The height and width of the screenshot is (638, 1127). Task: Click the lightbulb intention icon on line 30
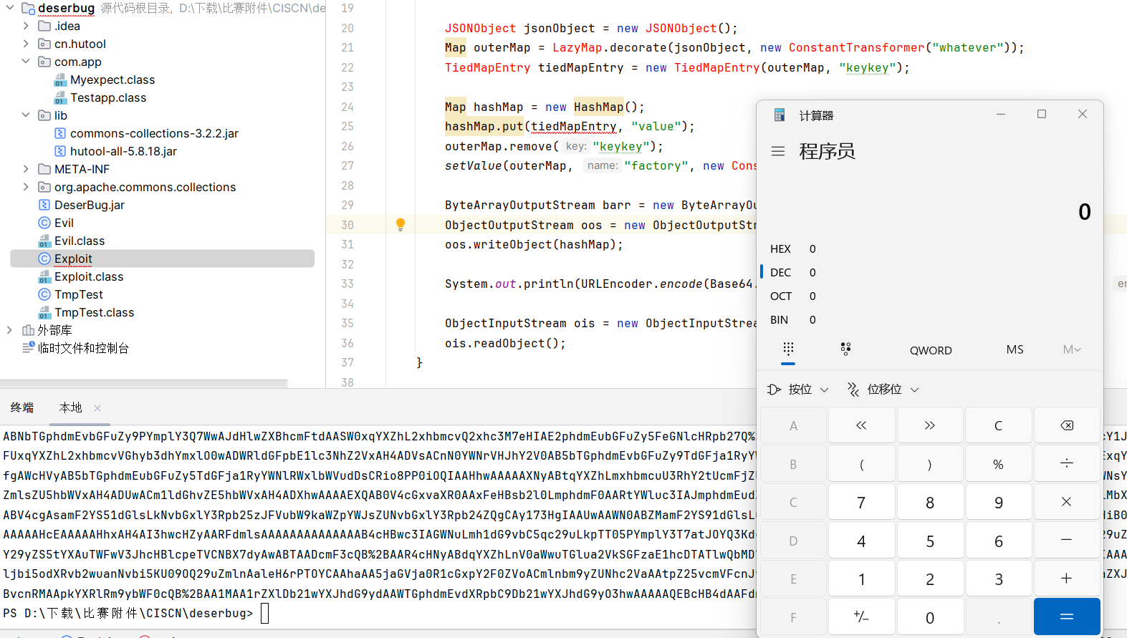click(401, 224)
